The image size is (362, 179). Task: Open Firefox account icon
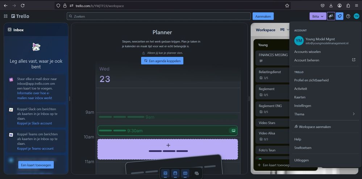pyautogui.click(x=340, y=6)
